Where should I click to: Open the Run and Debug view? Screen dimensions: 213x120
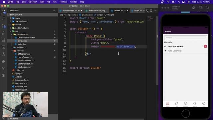4,33
